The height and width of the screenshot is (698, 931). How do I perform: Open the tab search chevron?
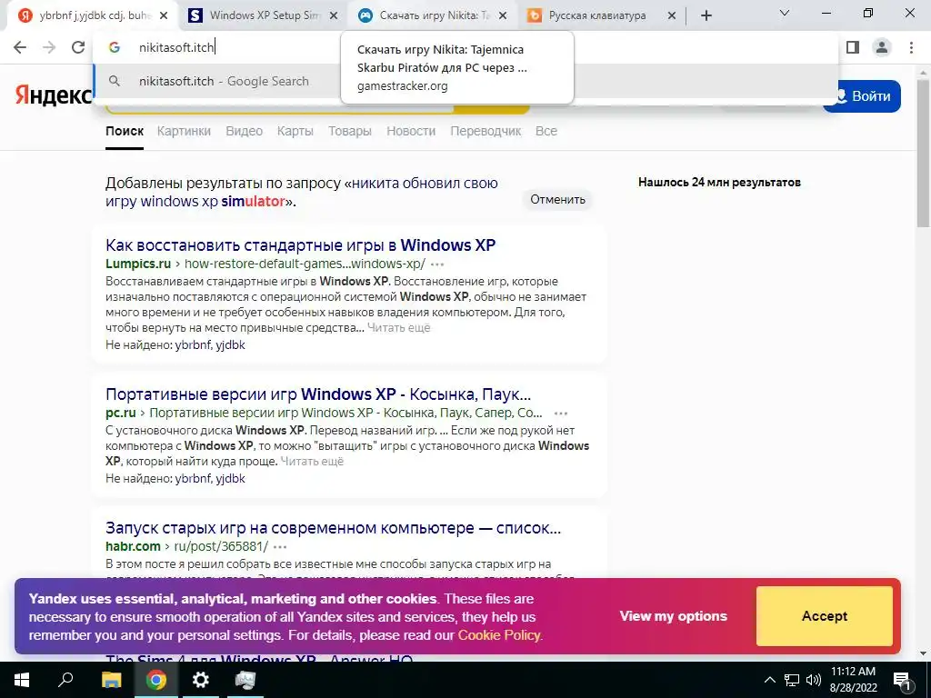(785, 13)
